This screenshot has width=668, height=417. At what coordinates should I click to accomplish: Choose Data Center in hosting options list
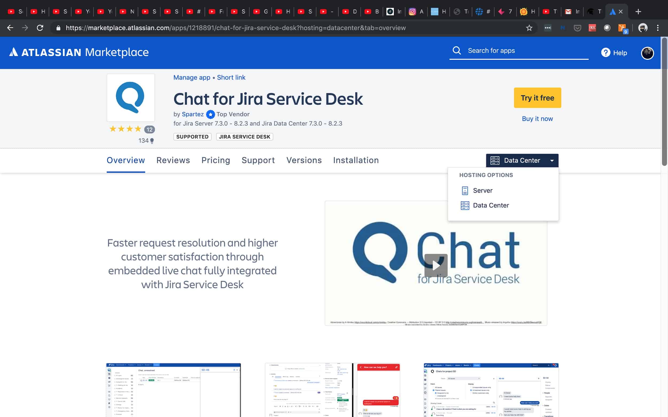coord(491,206)
